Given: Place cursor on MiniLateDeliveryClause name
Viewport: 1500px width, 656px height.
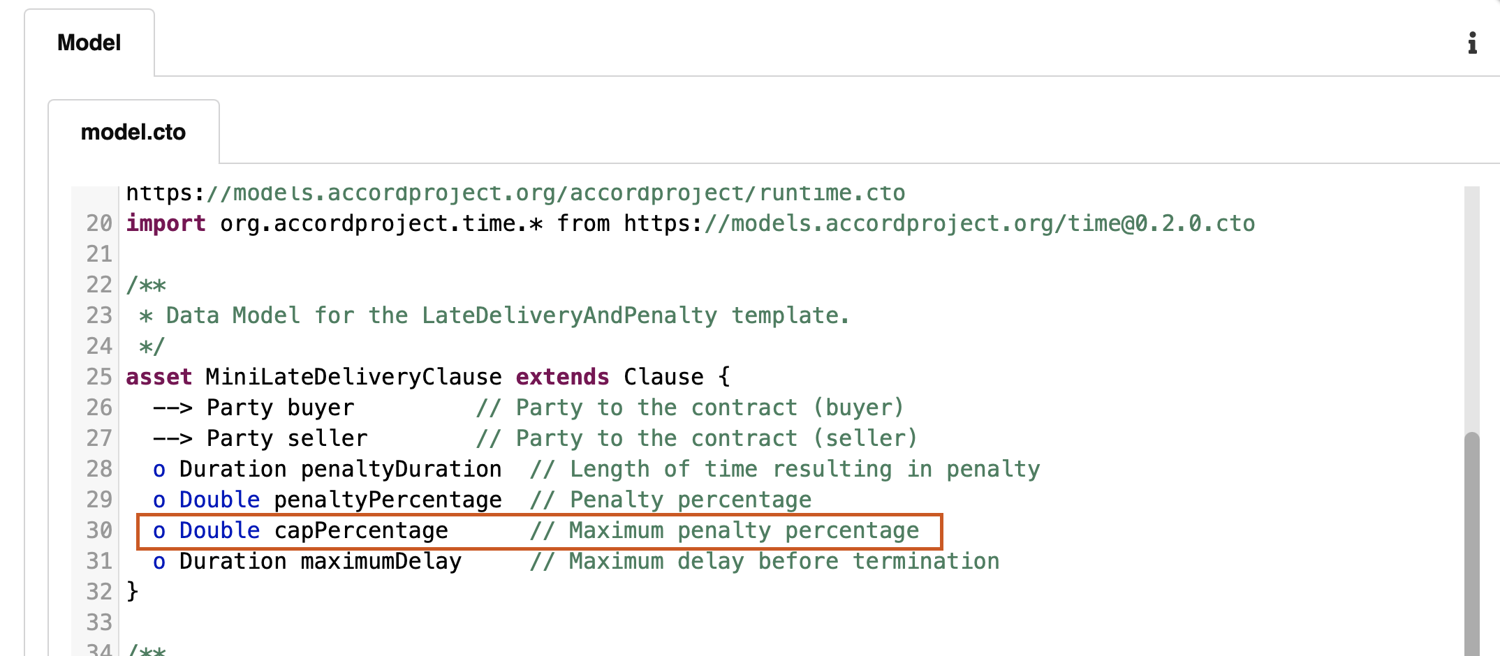Looking at the screenshot, I should [353, 377].
